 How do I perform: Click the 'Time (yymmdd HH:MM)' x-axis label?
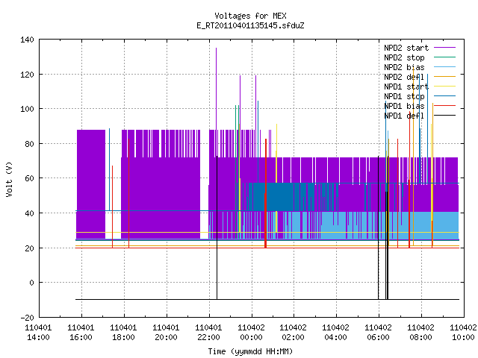(x=250, y=351)
